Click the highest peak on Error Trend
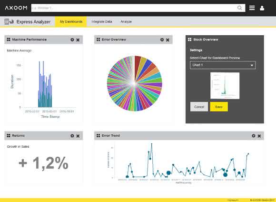 click(x=151, y=144)
